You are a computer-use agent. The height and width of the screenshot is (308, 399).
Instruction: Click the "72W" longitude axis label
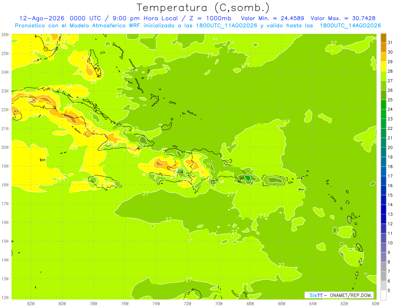point(188,303)
